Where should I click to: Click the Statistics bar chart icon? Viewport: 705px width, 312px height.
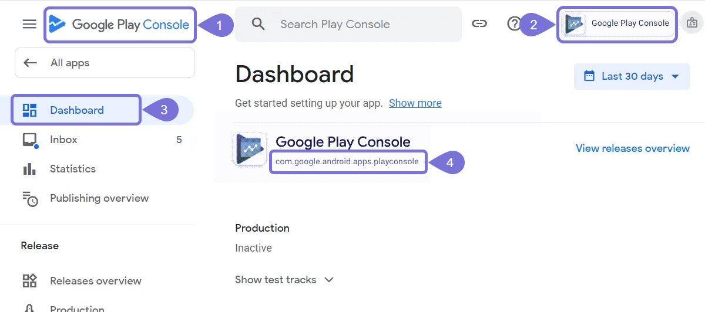(x=29, y=169)
